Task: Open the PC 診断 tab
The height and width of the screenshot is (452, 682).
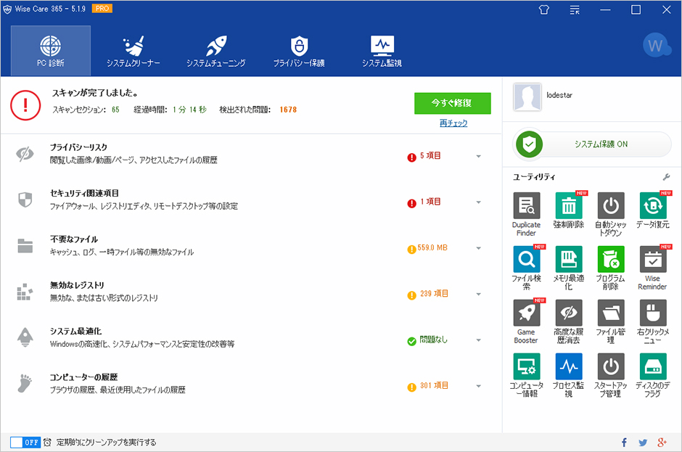Action: (x=51, y=51)
